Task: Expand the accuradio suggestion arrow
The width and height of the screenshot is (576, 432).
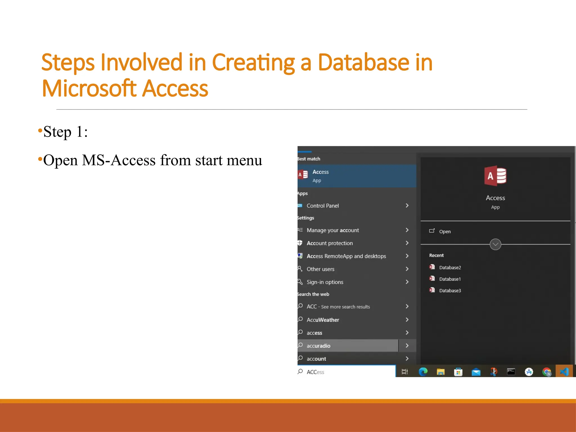Action: pos(407,346)
